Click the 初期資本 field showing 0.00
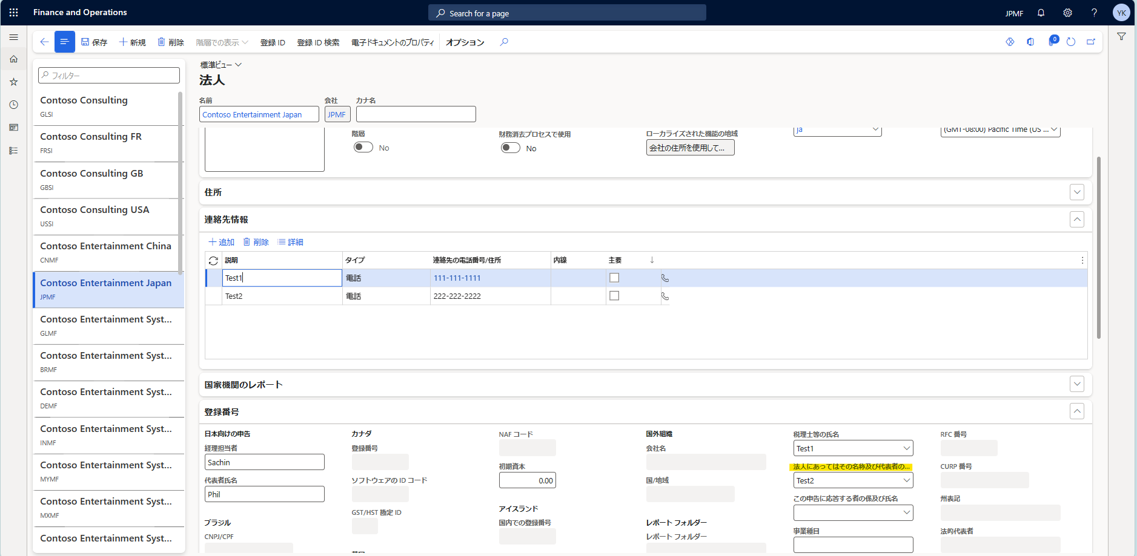The height and width of the screenshot is (556, 1137). coord(527,480)
